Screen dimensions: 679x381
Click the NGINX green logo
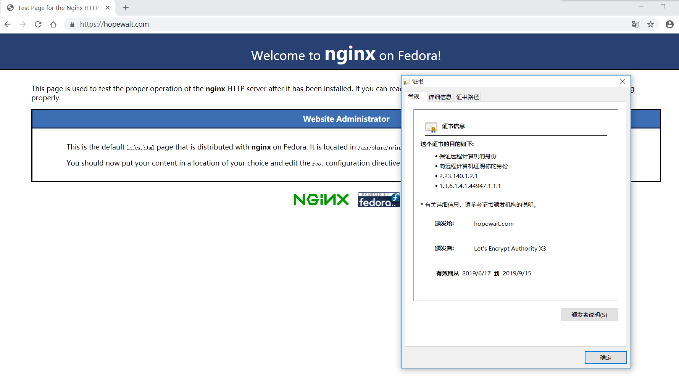321,199
